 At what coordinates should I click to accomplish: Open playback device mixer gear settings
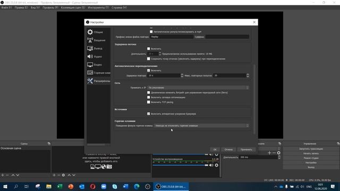pos(216,165)
